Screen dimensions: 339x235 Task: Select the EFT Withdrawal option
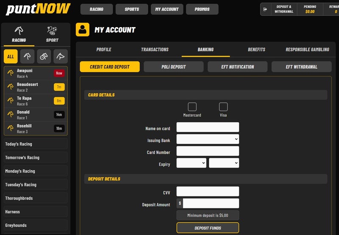click(x=302, y=67)
